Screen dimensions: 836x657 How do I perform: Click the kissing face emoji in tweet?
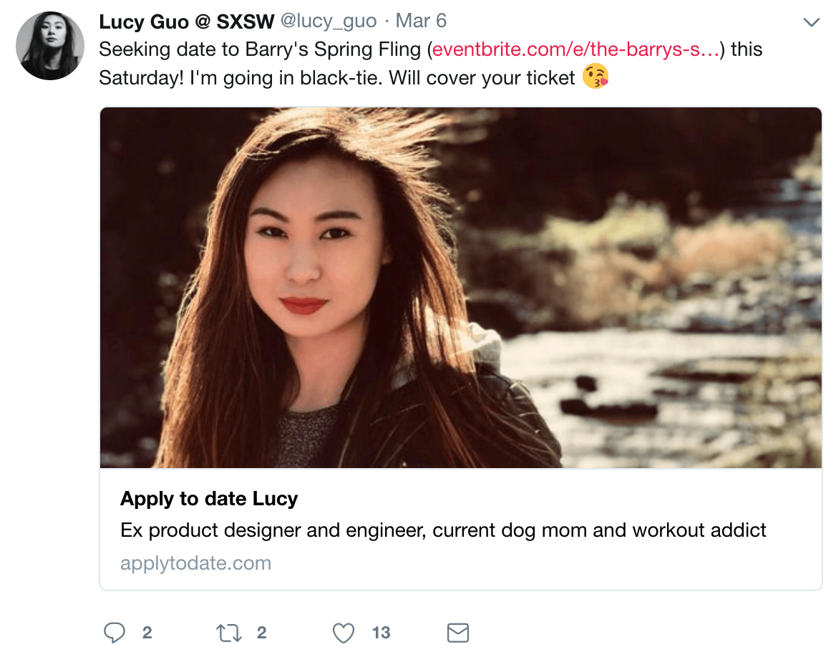(x=596, y=77)
